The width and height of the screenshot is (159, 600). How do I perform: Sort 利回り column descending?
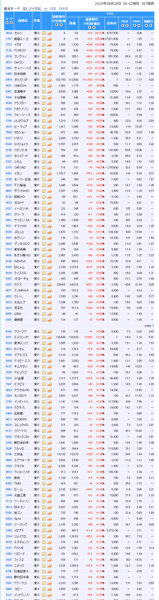point(150,25)
